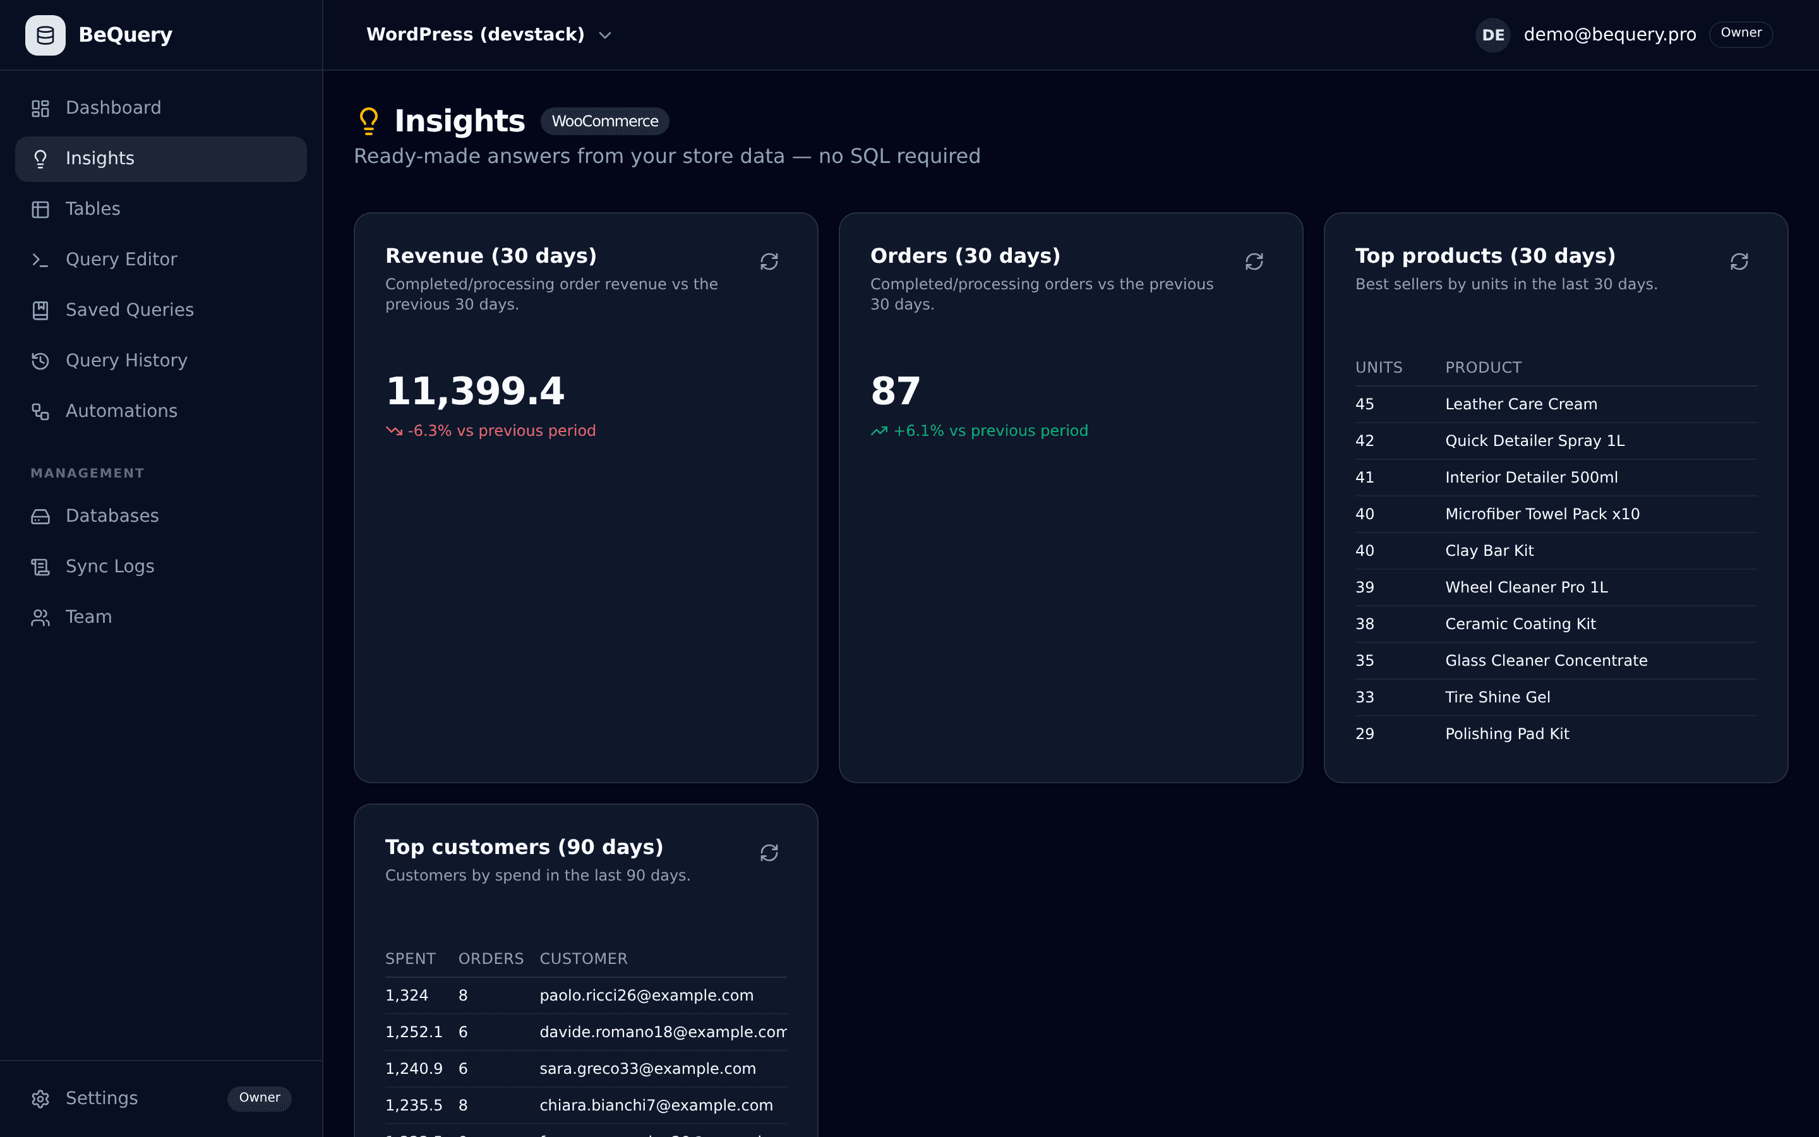This screenshot has height=1137, width=1819.
Task: Click the 1,324 spent value
Action: [407, 996]
